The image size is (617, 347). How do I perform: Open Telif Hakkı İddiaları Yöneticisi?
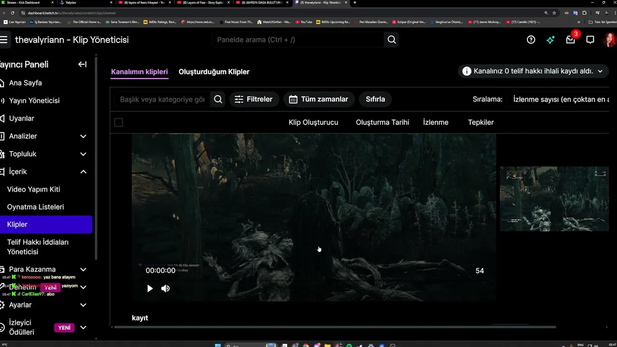pyautogui.click(x=38, y=247)
